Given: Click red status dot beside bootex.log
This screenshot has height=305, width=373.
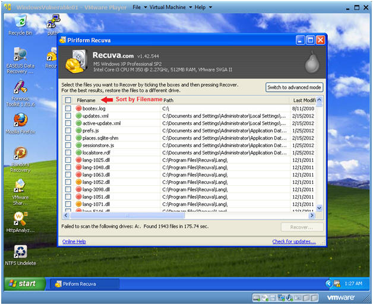Looking at the screenshot, I should (78, 109).
